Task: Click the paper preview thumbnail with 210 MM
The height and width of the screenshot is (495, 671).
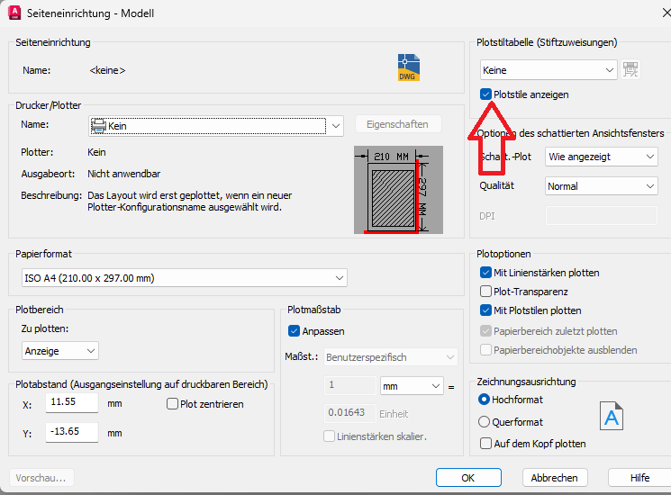Action: pos(398,190)
